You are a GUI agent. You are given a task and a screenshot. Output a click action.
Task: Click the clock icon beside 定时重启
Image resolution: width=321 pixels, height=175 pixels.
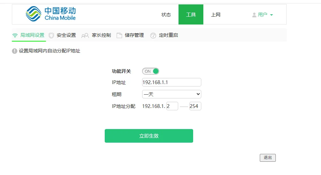point(153,35)
